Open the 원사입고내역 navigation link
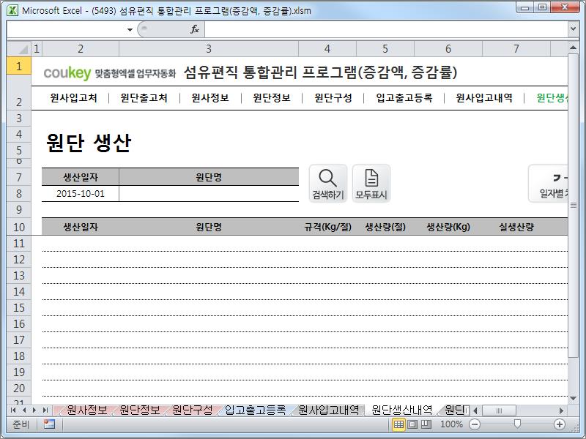The height and width of the screenshot is (439, 586). point(484,98)
